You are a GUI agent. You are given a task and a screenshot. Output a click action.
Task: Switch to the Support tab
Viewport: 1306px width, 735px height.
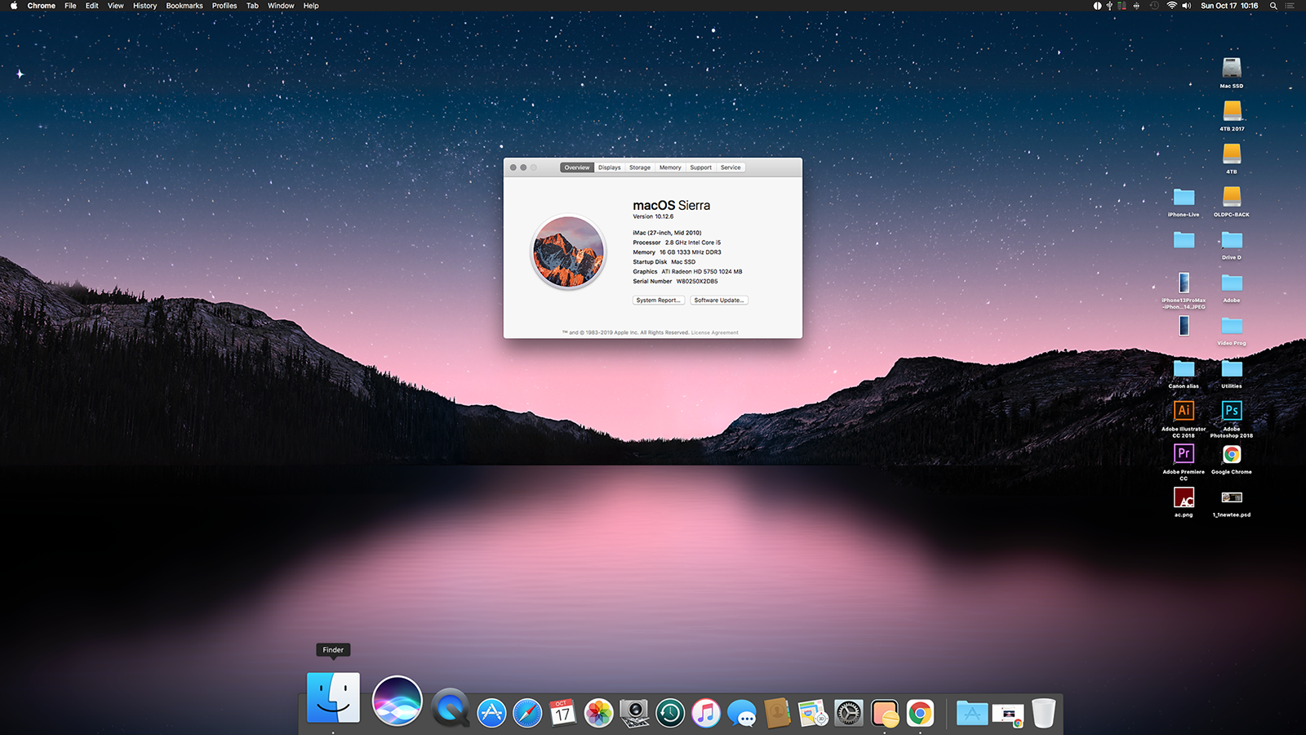point(700,167)
